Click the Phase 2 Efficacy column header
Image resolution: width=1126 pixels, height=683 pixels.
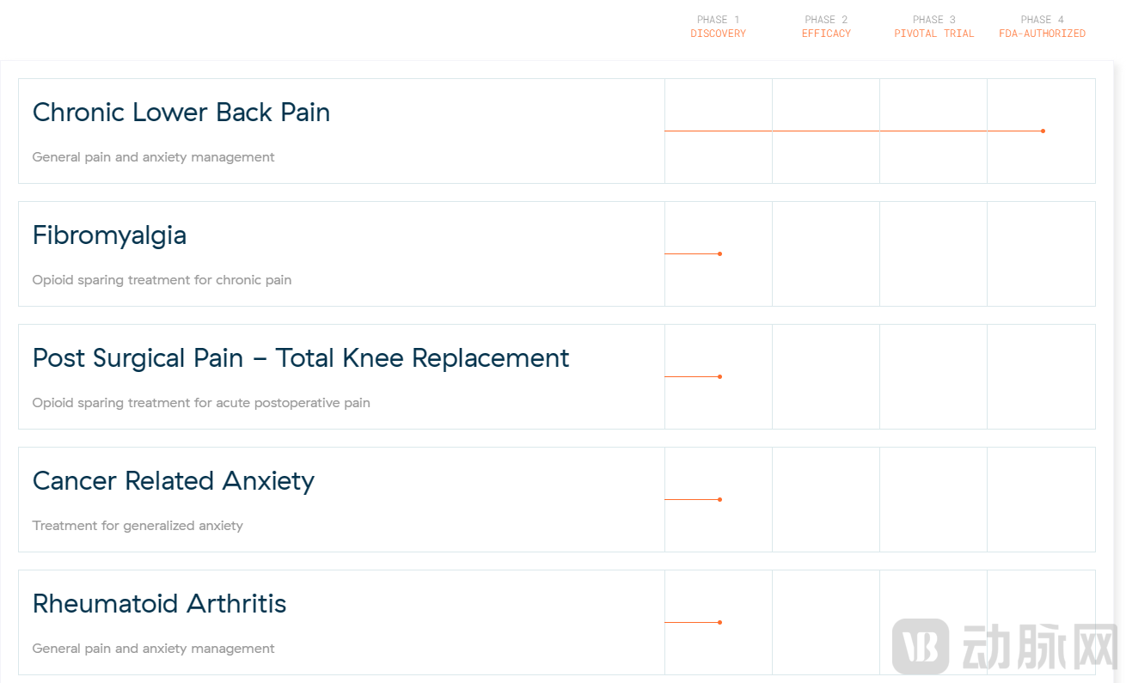tap(826, 27)
